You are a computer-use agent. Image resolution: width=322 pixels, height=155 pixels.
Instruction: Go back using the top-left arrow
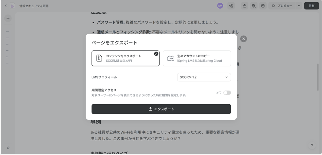(6, 6)
